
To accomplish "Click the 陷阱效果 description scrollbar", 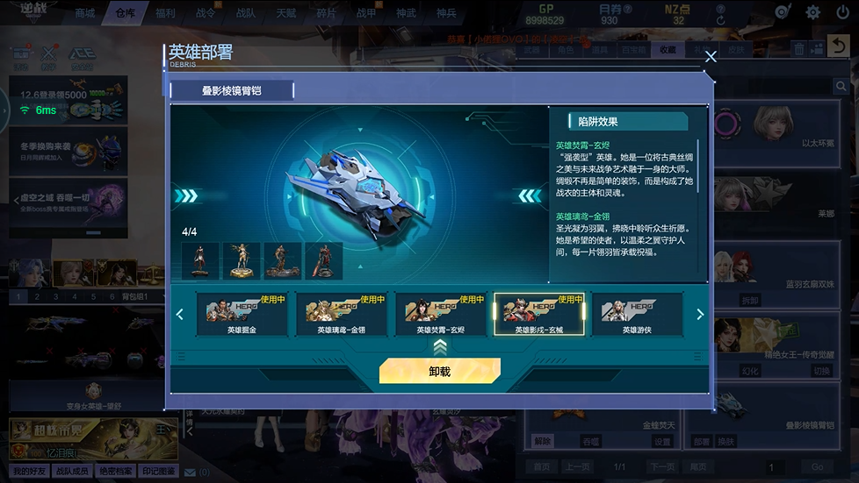I will click(698, 167).
